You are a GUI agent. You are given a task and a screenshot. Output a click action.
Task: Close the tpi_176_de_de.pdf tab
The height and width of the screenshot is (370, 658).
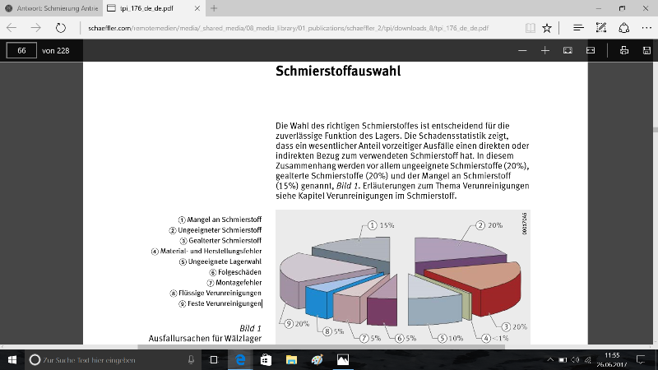coord(197,8)
